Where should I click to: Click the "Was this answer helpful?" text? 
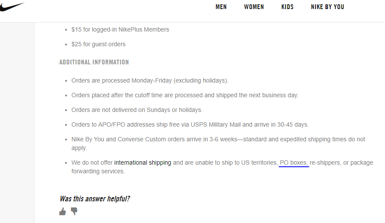95,199
